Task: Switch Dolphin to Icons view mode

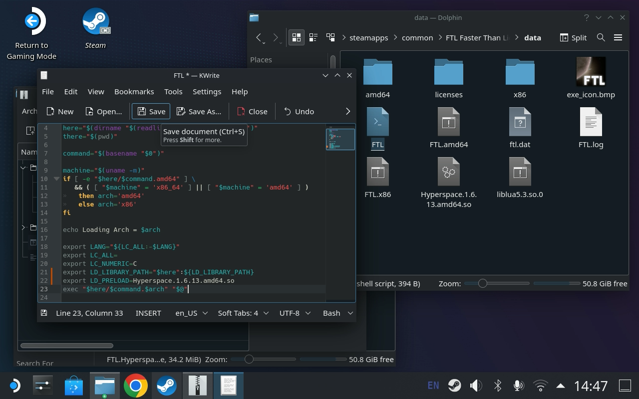Action: point(297,37)
